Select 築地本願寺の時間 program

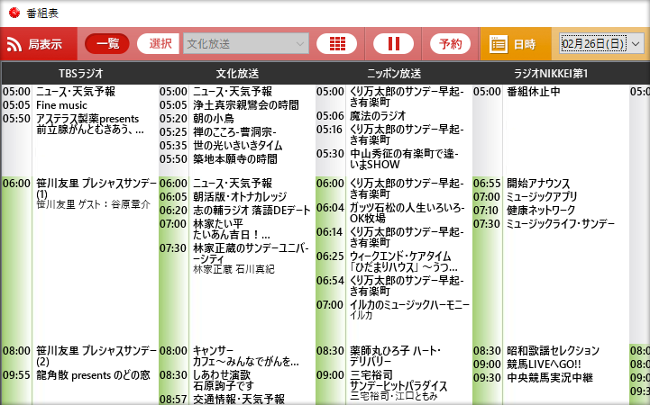235,159
